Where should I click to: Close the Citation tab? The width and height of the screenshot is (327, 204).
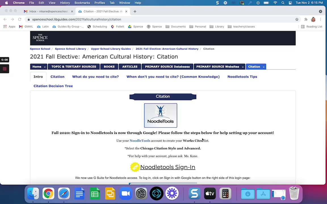(x=126, y=11)
